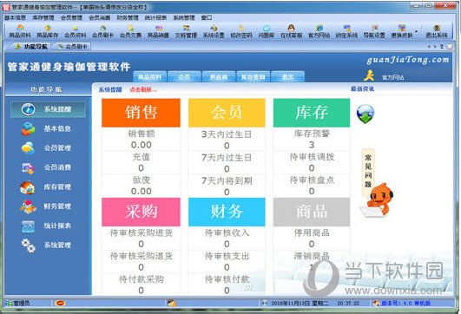Open 商品资料 from the top toolbar
The image size is (461, 314).
pyautogui.click(x=20, y=31)
